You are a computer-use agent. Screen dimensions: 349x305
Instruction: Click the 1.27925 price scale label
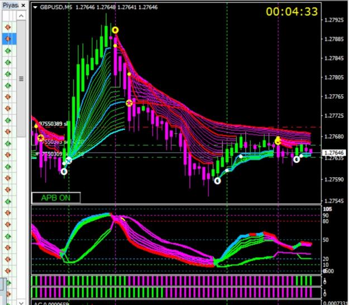coord(334,20)
